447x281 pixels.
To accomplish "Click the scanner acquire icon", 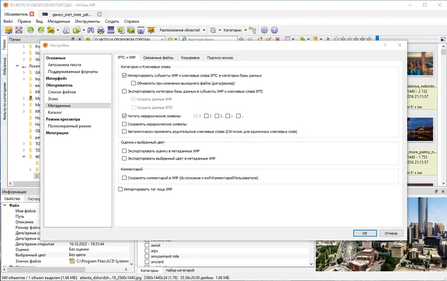I will (x=111, y=30).
